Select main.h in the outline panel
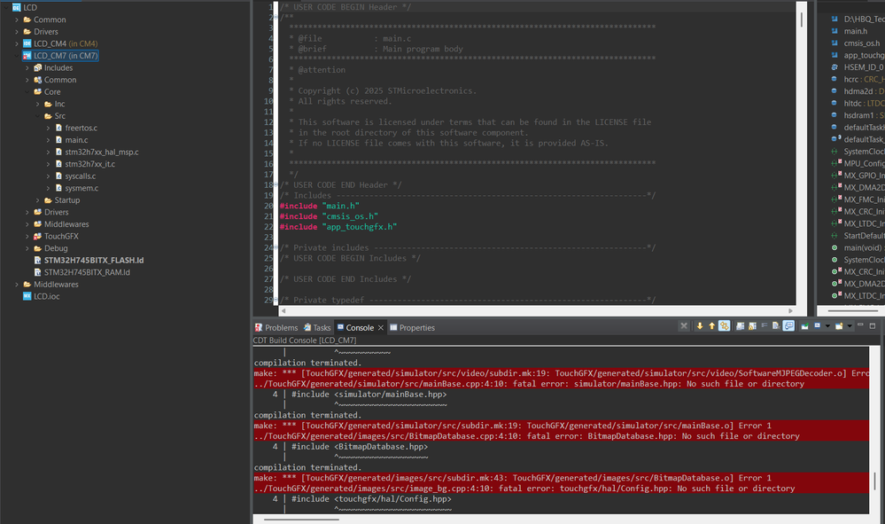This screenshot has height=524, width=885. click(x=856, y=31)
